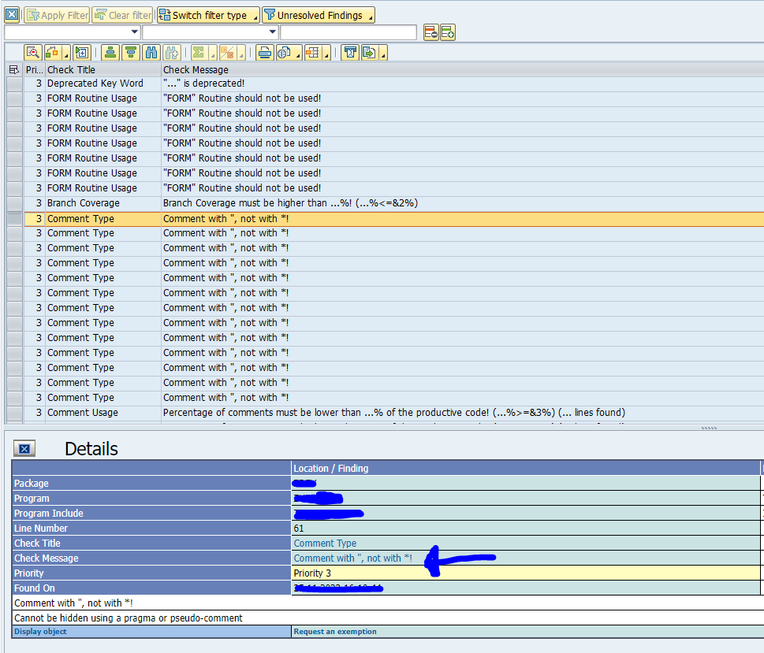Image resolution: width=764 pixels, height=653 pixels.
Task: Sort the findings descending
Action: pyautogui.click(x=131, y=53)
